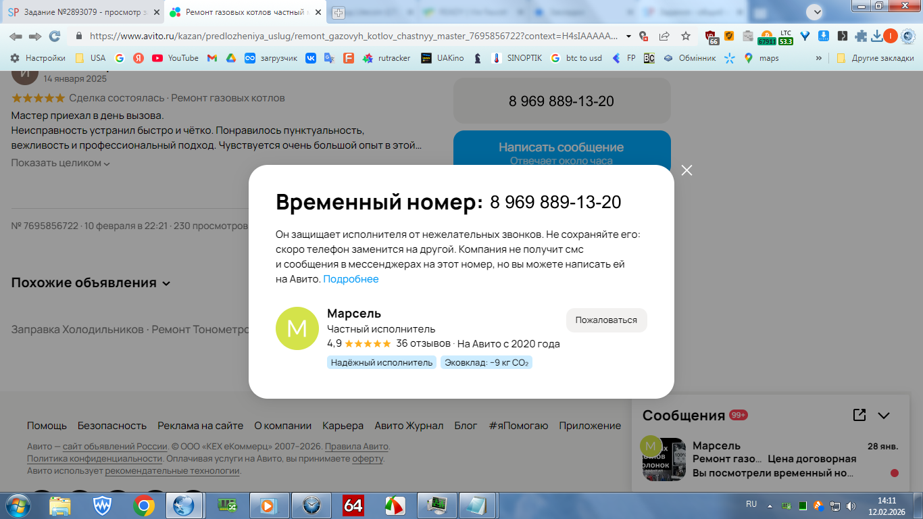
Task: Open the загрузчик bookmark
Action: tap(271, 58)
